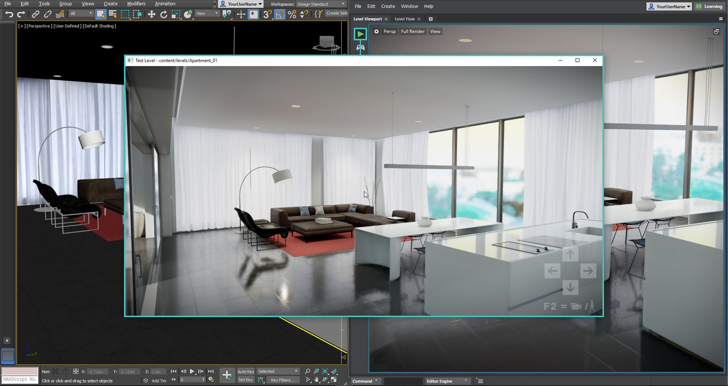Click the Select and Link chain icon
The image size is (728, 386).
click(x=35, y=14)
